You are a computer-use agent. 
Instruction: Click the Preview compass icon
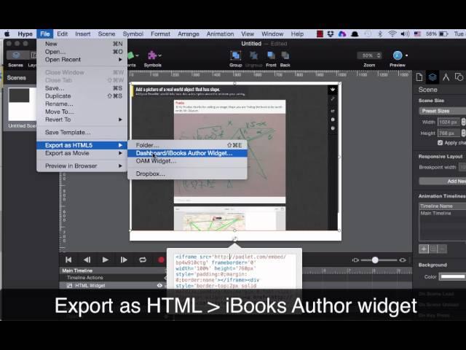pyautogui.click(x=398, y=55)
